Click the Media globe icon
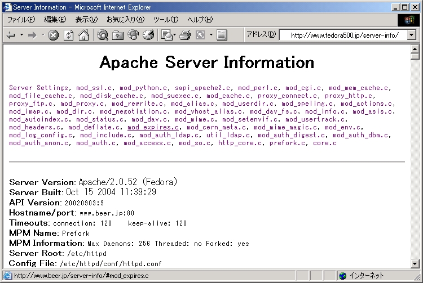 point(133,35)
